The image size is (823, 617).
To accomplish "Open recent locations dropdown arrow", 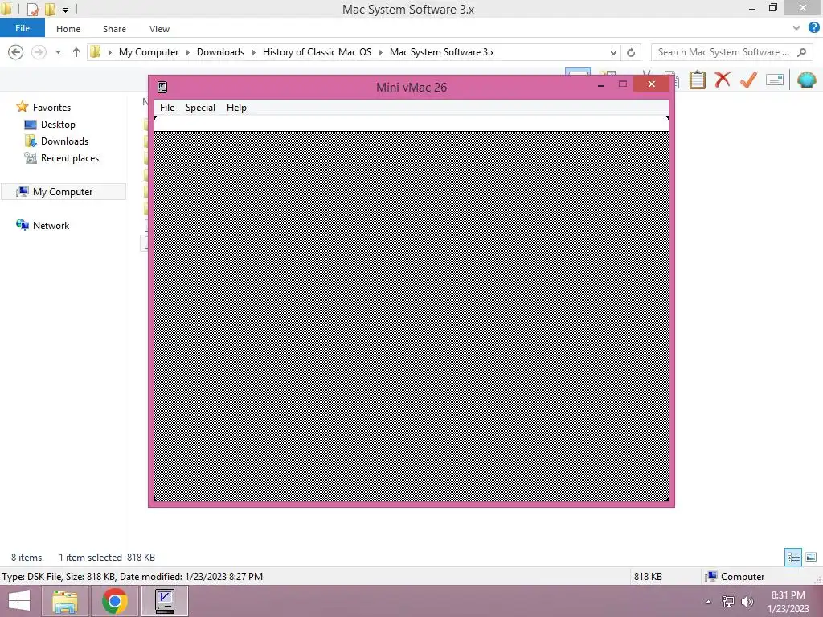I will [x=58, y=52].
